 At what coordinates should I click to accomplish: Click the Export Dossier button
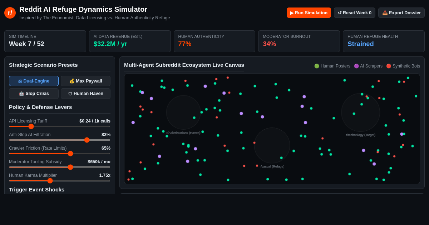point(401,13)
